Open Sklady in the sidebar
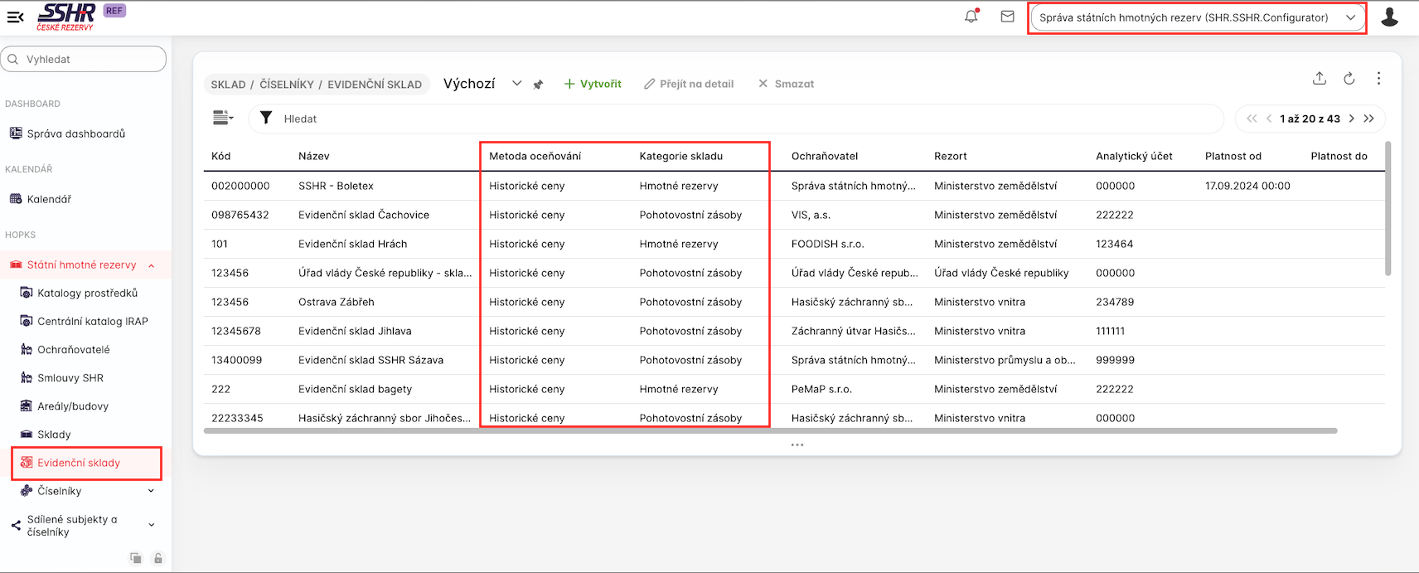 54,435
